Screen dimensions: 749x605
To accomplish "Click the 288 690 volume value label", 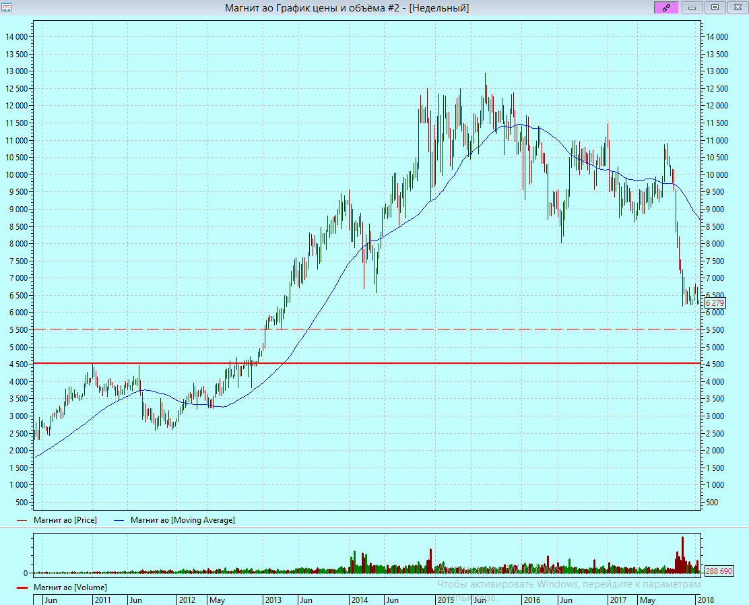I will pyautogui.click(x=719, y=571).
